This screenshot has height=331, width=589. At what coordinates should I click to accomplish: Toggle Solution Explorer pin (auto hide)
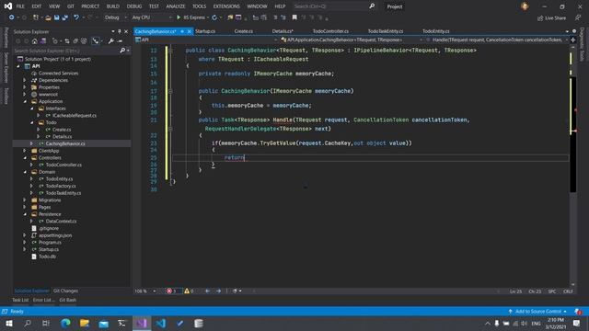[x=120, y=31]
